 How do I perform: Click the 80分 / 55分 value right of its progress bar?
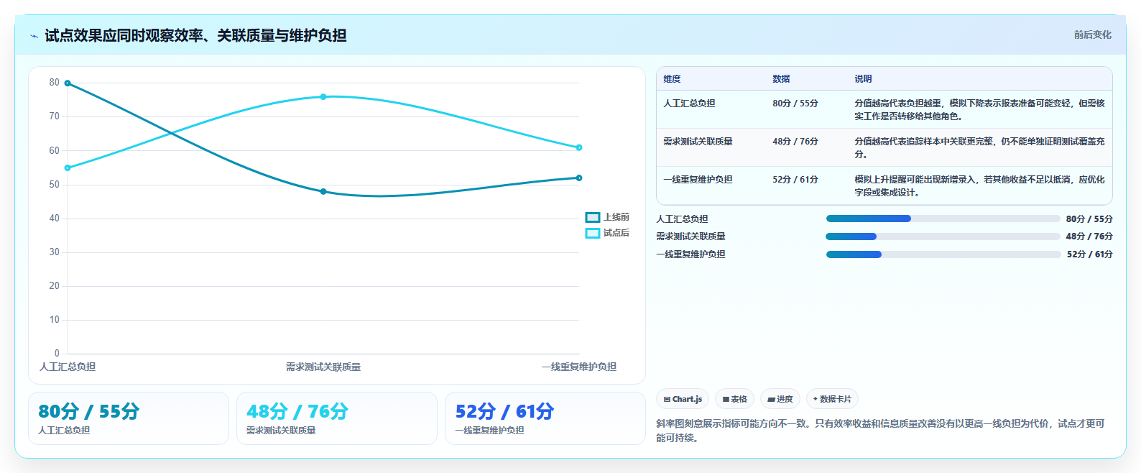coord(1089,219)
